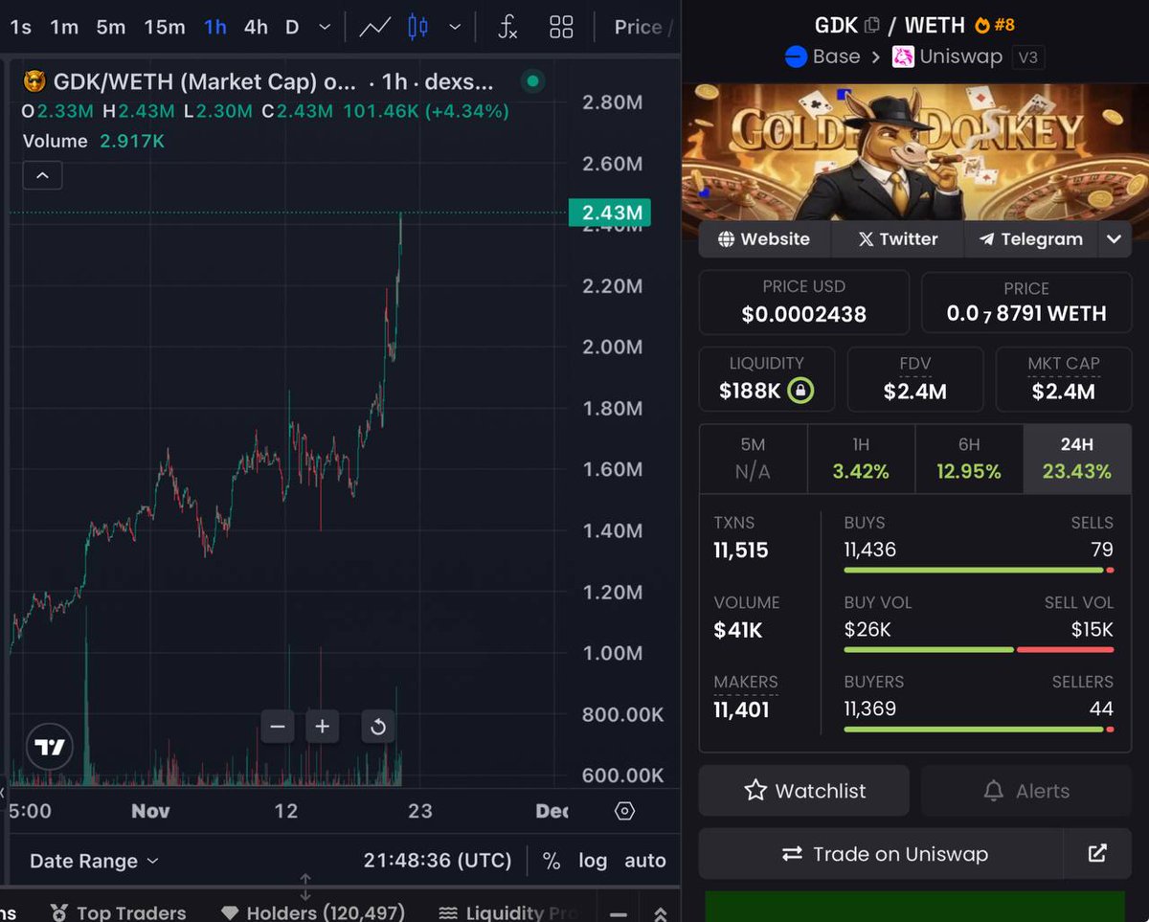Click the FDV $2.4M box
The height and width of the screenshot is (922, 1149).
click(x=915, y=379)
